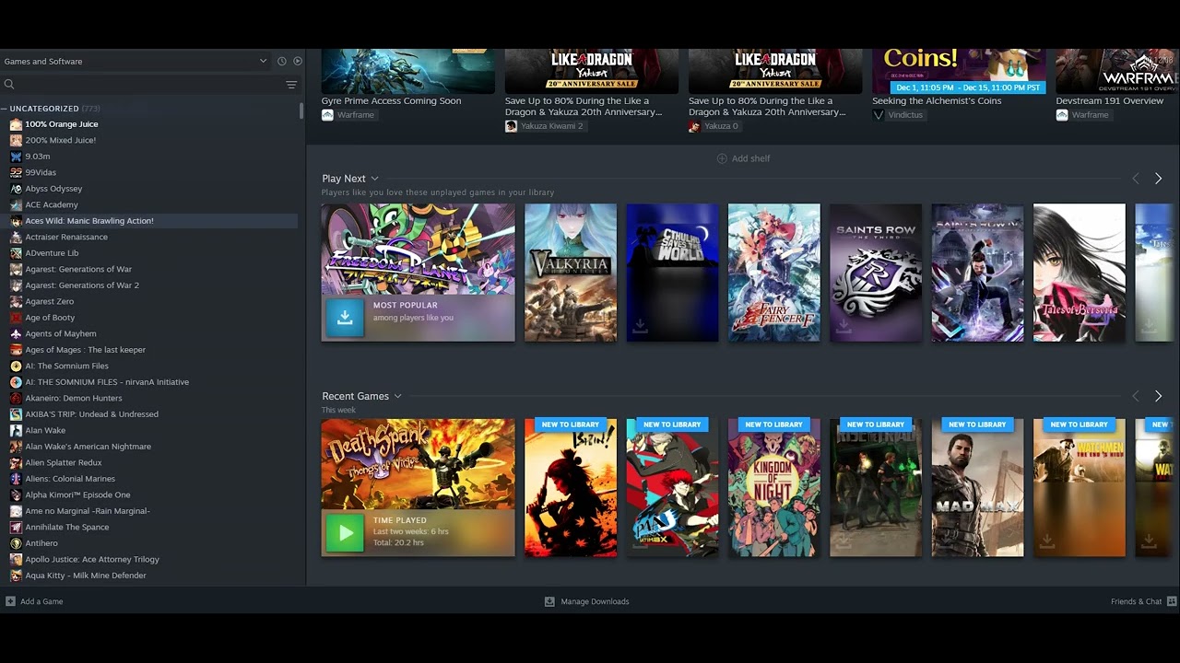Click the download icon on Freedom Planet card
1180x663 pixels.
(345, 318)
